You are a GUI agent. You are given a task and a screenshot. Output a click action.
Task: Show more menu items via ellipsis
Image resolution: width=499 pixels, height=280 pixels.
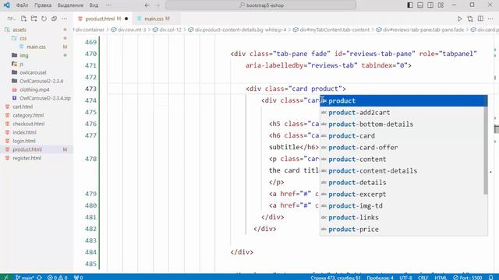[109, 5]
